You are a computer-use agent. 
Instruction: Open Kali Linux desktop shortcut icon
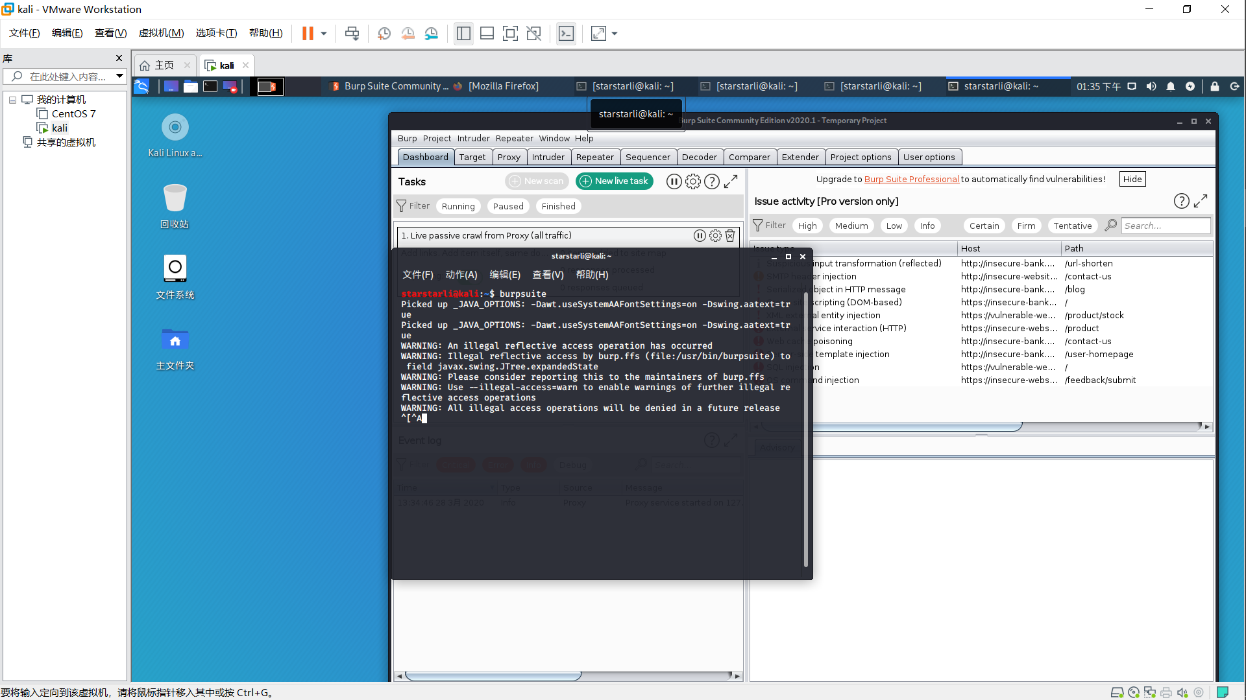coord(175,135)
